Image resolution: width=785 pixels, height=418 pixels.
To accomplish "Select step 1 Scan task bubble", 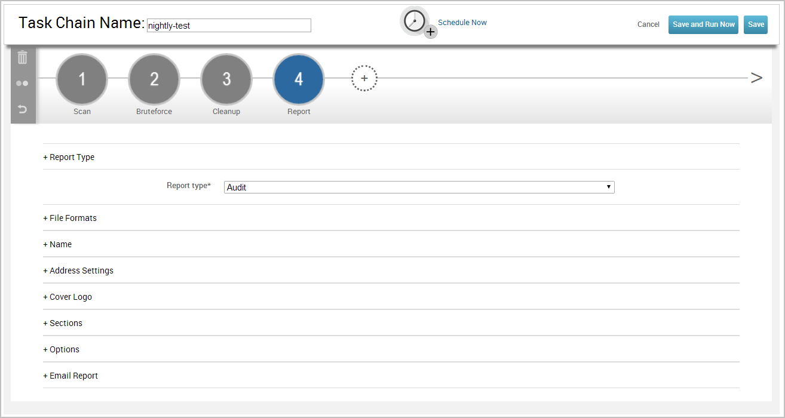I will click(82, 79).
